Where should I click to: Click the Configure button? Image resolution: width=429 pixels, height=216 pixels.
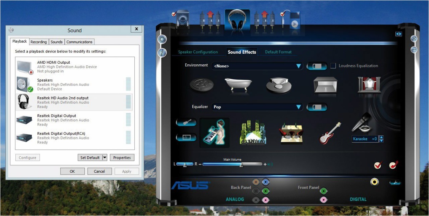point(28,157)
